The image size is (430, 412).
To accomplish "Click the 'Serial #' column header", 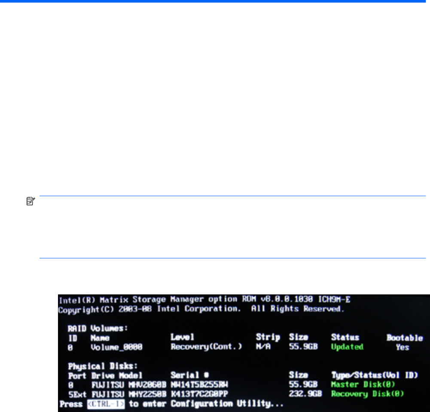I will pyautogui.click(x=190, y=375).
